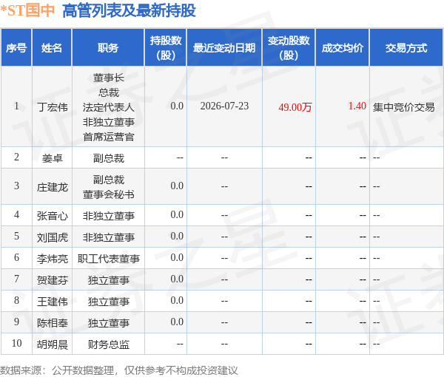Image resolution: width=444 pixels, height=377 pixels.
Task: Click the name 庄建龙
Action: [53, 187]
